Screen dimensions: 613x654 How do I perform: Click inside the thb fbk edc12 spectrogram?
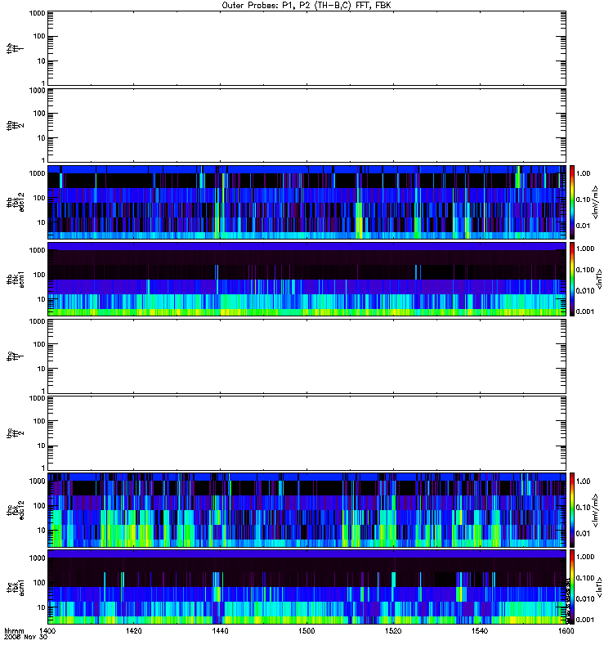coord(306,202)
